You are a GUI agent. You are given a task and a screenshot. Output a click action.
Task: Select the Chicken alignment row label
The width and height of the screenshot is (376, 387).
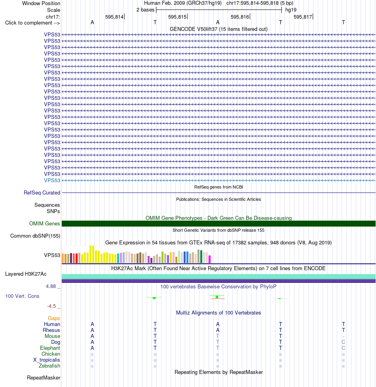click(51, 354)
